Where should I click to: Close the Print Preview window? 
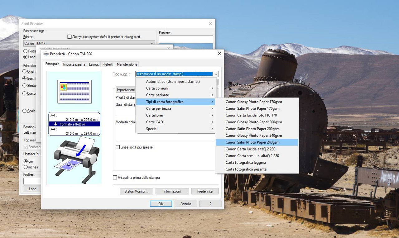point(210,23)
